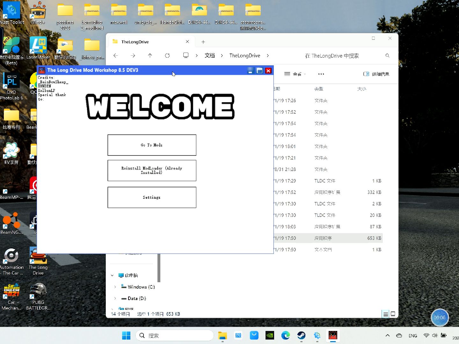459x344 pixels.
Task: Go forward in File Explorer
Action: pyautogui.click(x=133, y=55)
